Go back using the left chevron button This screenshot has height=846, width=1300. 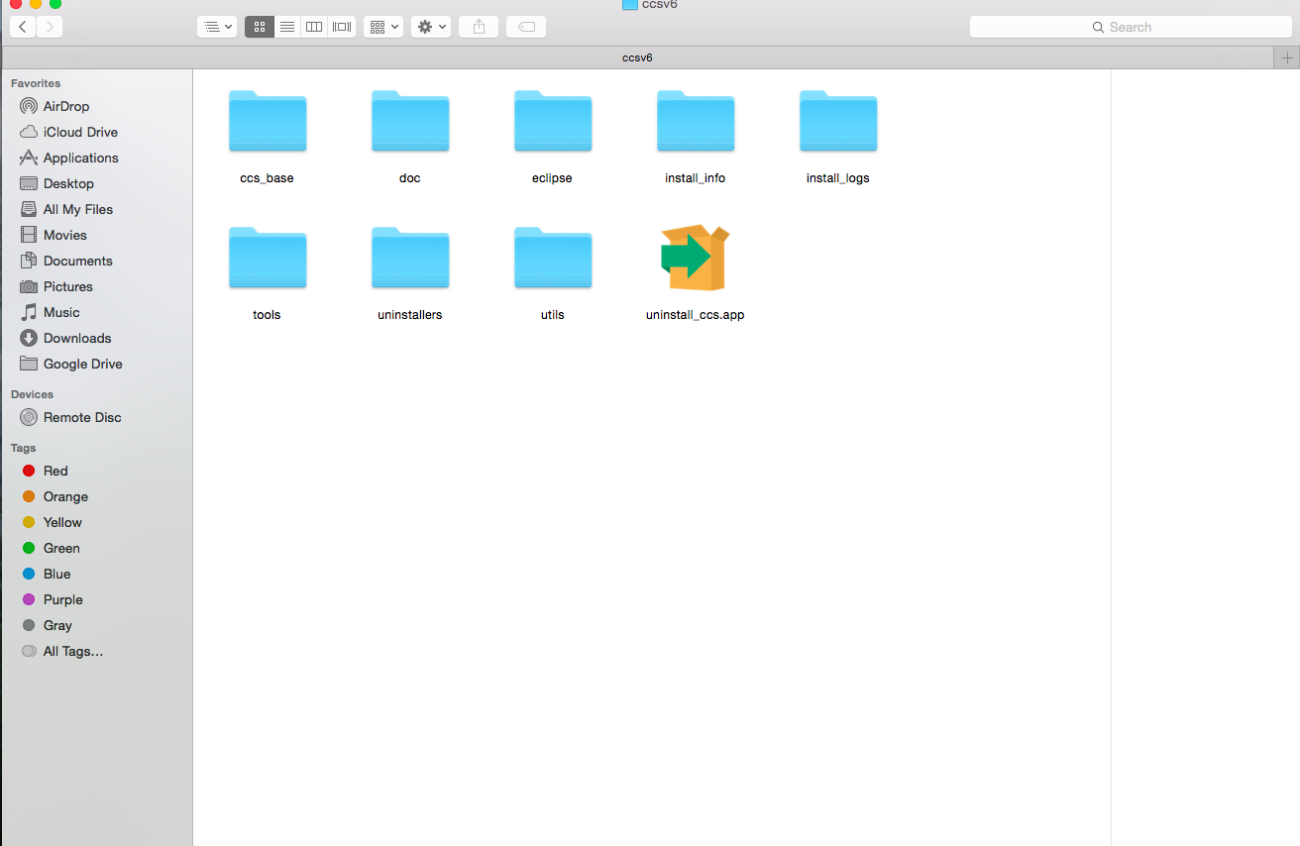click(23, 27)
